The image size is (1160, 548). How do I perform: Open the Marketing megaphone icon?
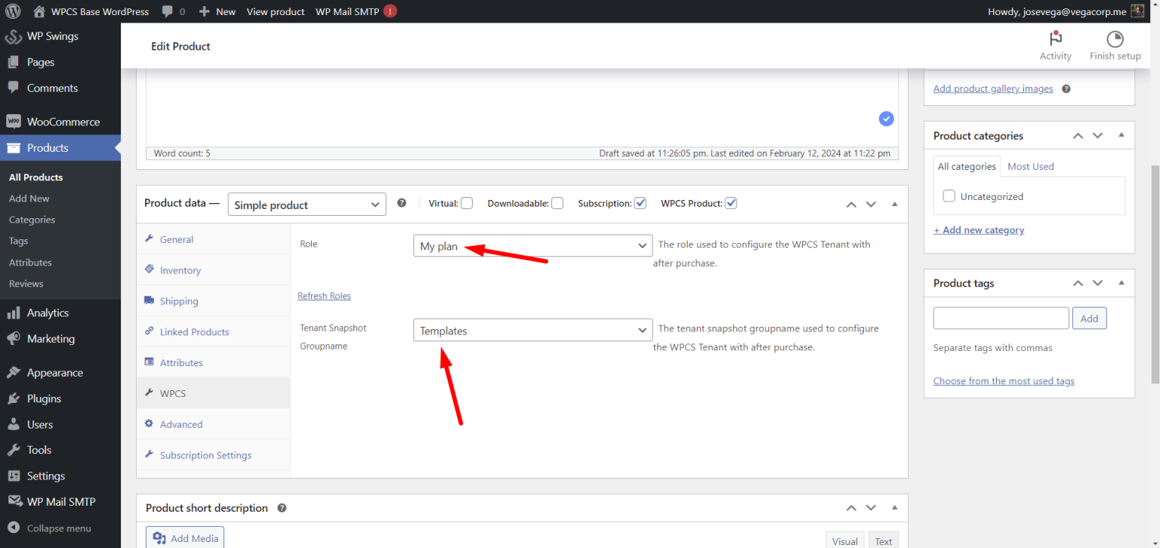[14, 338]
